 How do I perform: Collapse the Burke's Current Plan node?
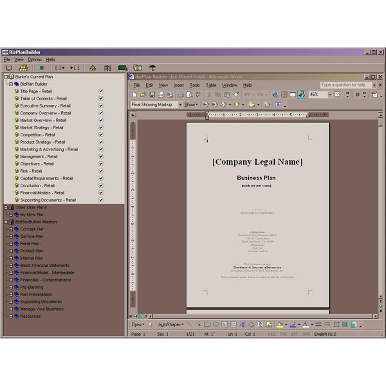(x=6, y=77)
